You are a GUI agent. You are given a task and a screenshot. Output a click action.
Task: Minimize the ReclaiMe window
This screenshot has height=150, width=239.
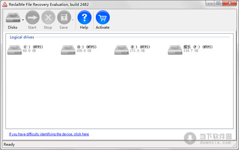tap(210, 3)
